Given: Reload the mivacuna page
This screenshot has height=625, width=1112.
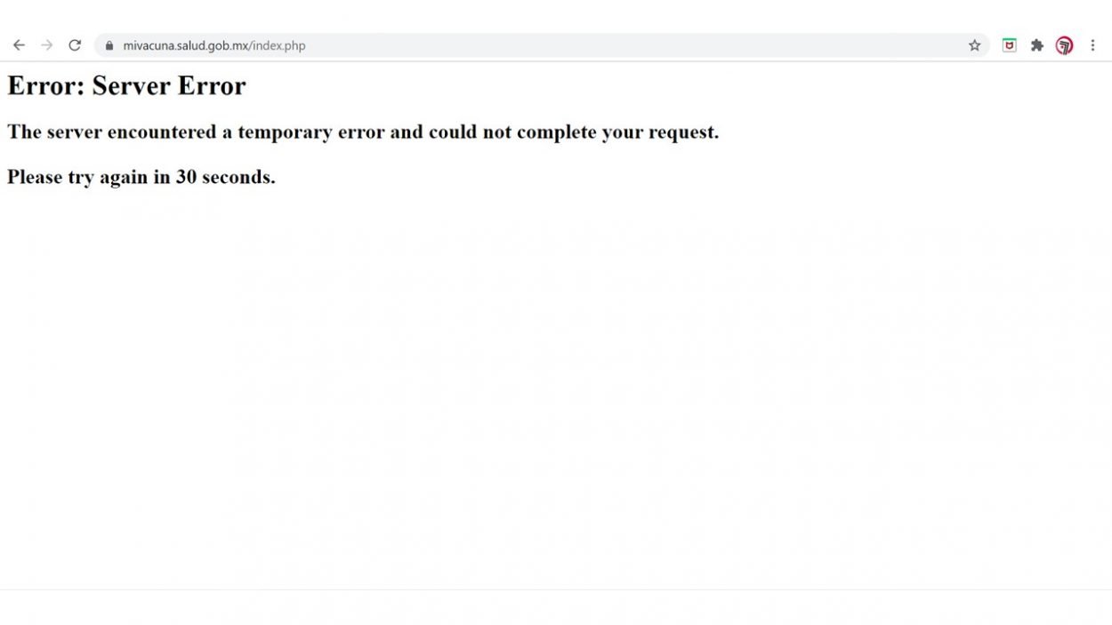Looking at the screenshot, I should [x=75, y=45].
